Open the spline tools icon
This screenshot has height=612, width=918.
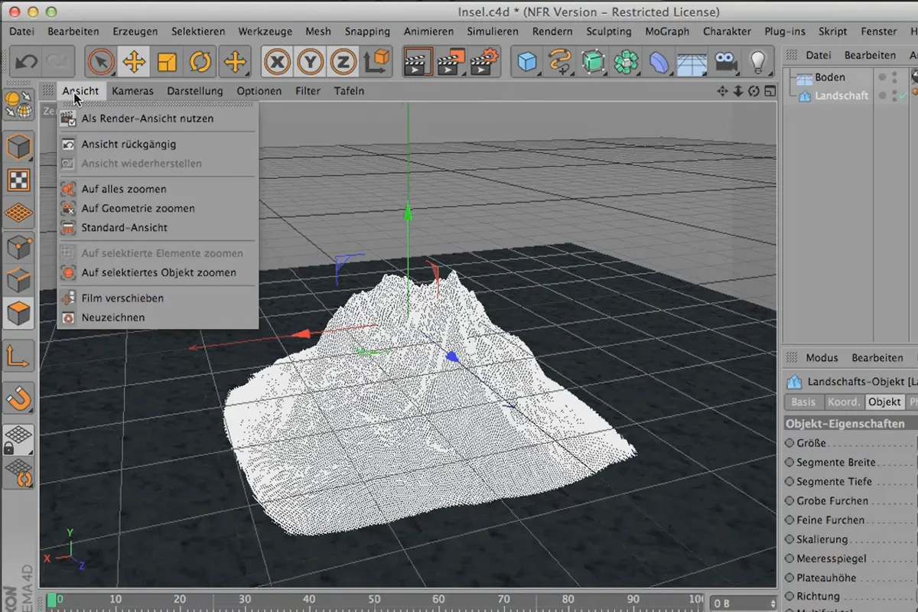560,62
